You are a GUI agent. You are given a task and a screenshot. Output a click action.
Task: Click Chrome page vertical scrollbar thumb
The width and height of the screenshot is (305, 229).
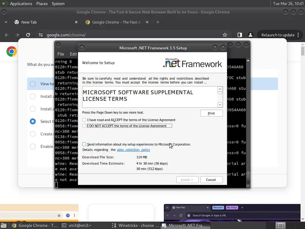pos(303,51)
